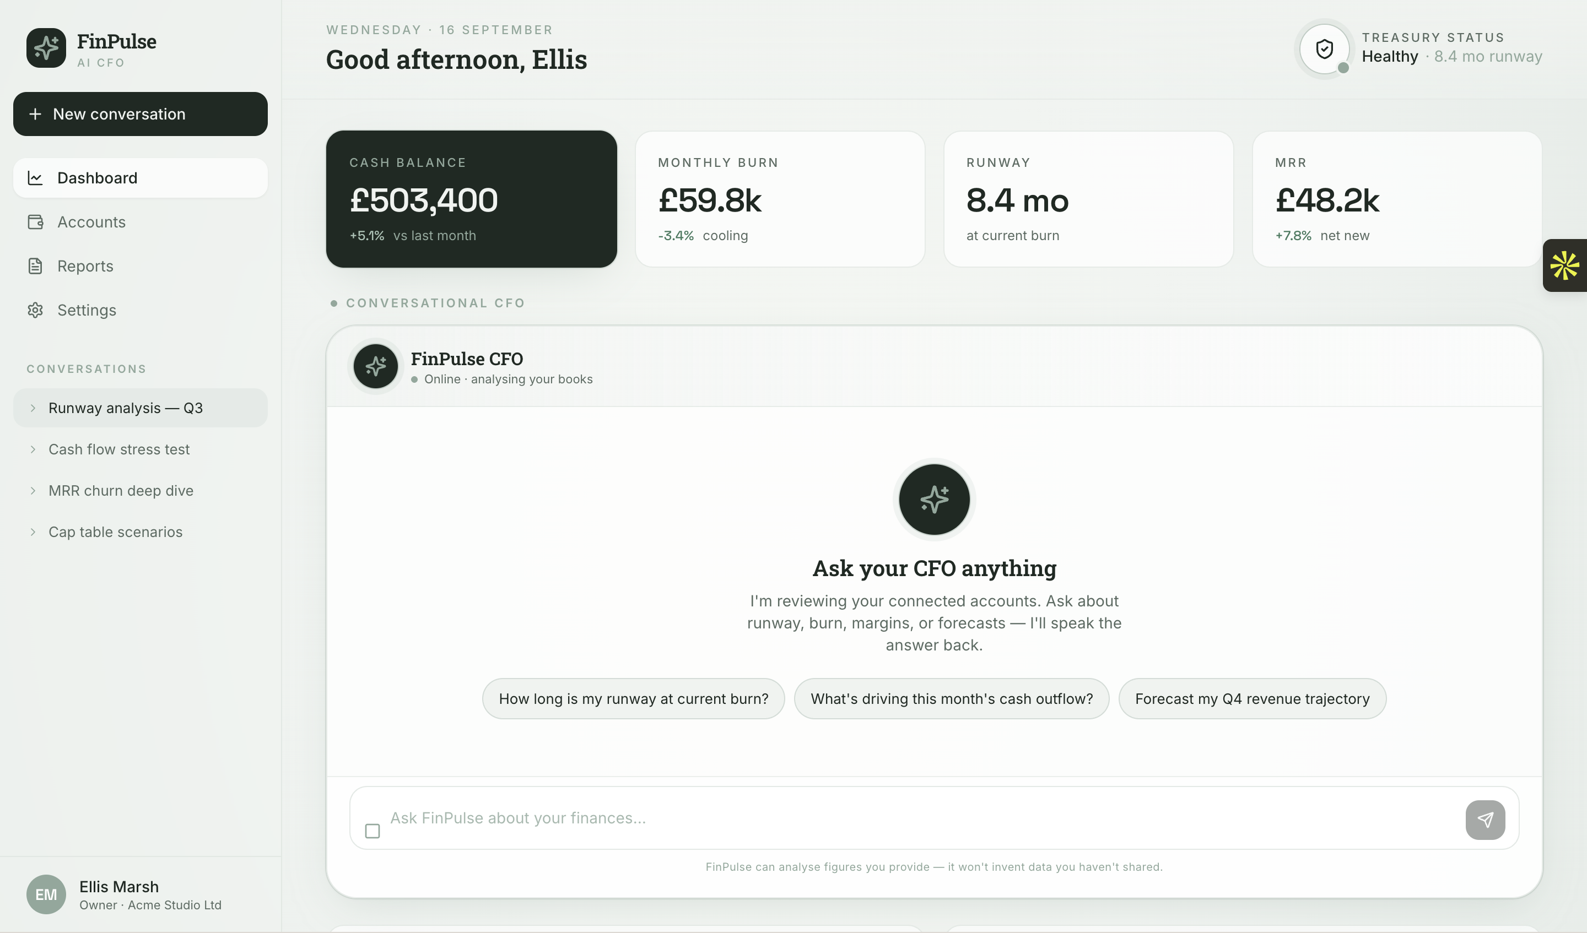Click the Accounts wallet icon
Screen dimensions: 1587x933
[x=35, y=222]
